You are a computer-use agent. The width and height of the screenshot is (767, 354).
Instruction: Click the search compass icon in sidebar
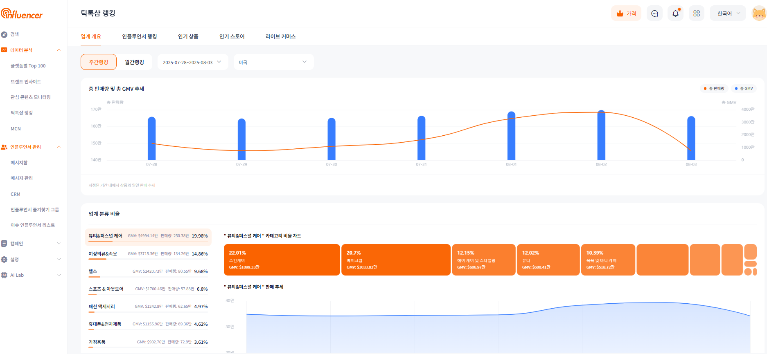4,34
